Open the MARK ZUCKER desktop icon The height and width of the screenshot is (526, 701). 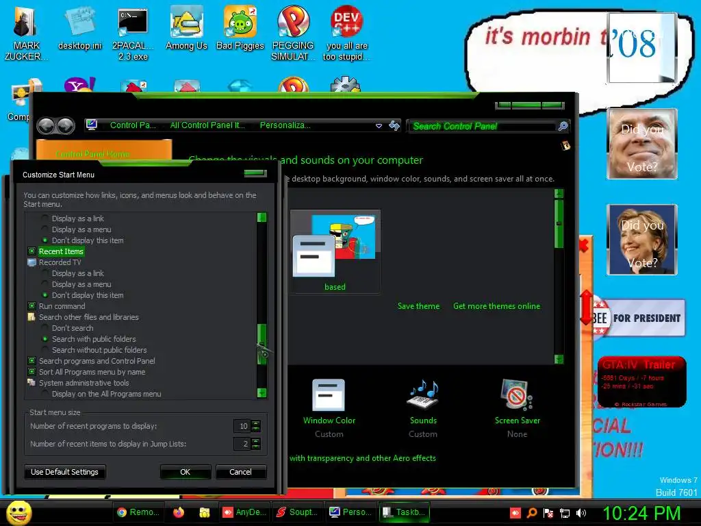pos(25,33)
